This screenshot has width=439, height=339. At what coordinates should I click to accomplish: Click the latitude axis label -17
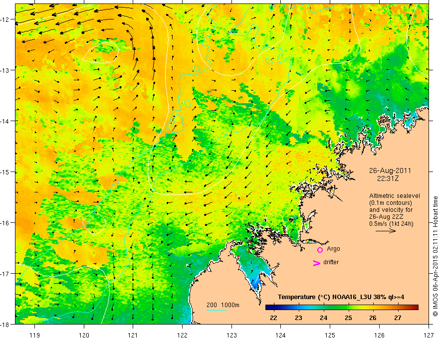[5, 274]
